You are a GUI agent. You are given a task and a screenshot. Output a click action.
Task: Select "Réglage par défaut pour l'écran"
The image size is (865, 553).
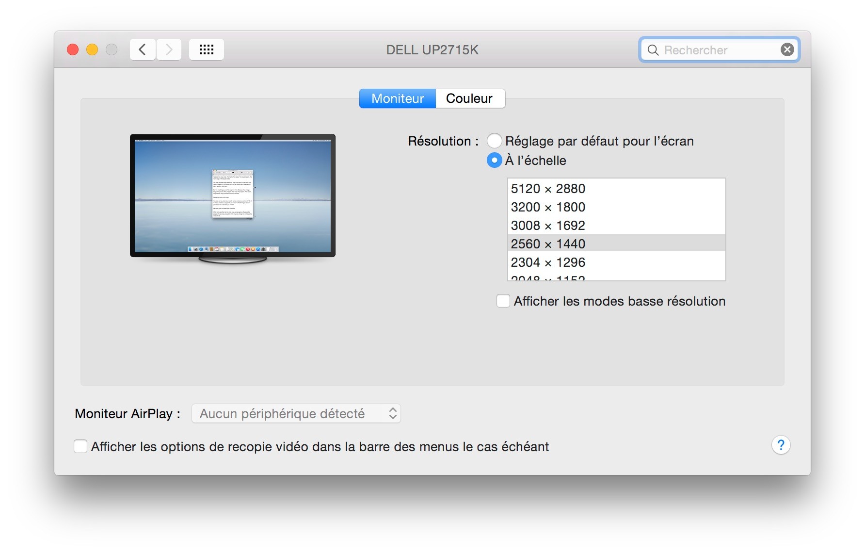pyautogui.click(x=494, y=141)
